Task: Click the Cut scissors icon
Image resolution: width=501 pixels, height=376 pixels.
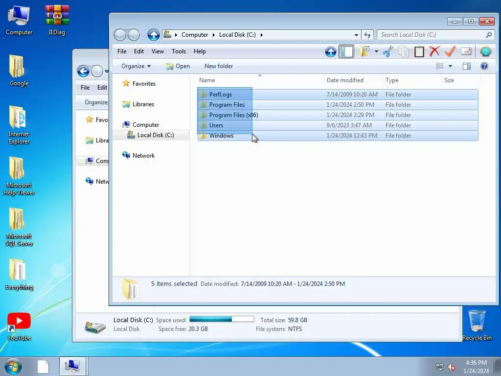Action: [388, 51]
